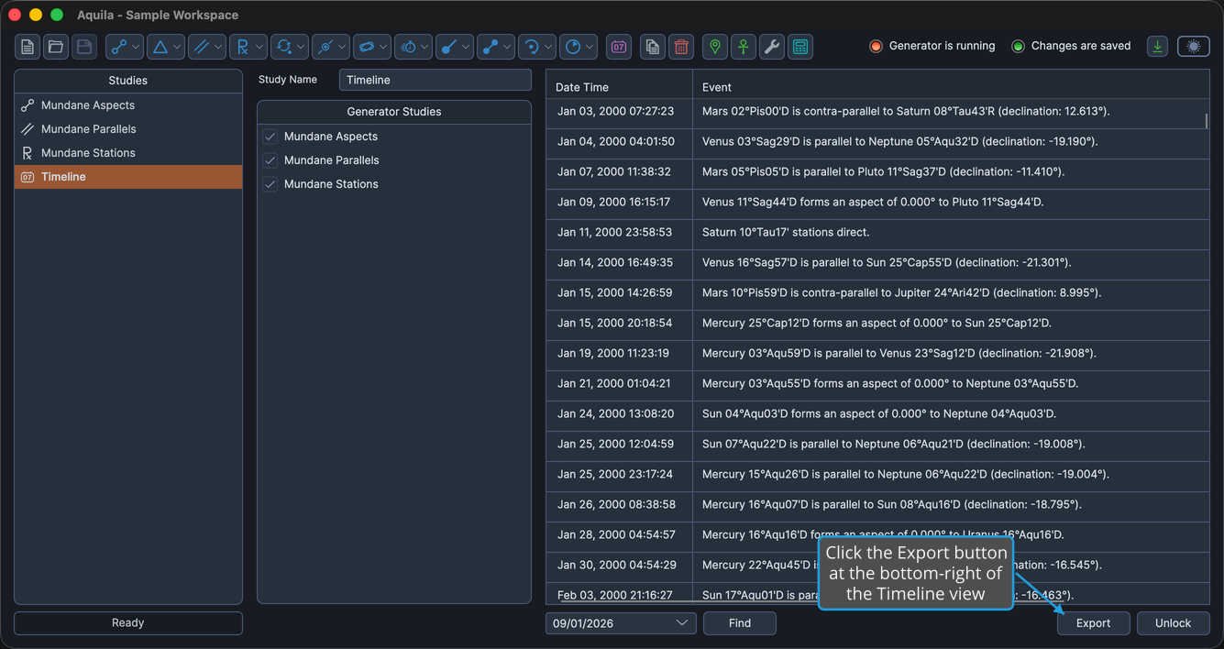The image size is (1224, 649).
Task: Click the target with diagonal line icon
Action: (325, 47)
